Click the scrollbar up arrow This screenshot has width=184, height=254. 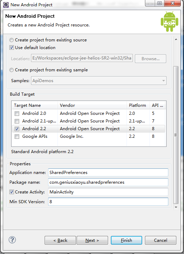(x=176, y=39)
